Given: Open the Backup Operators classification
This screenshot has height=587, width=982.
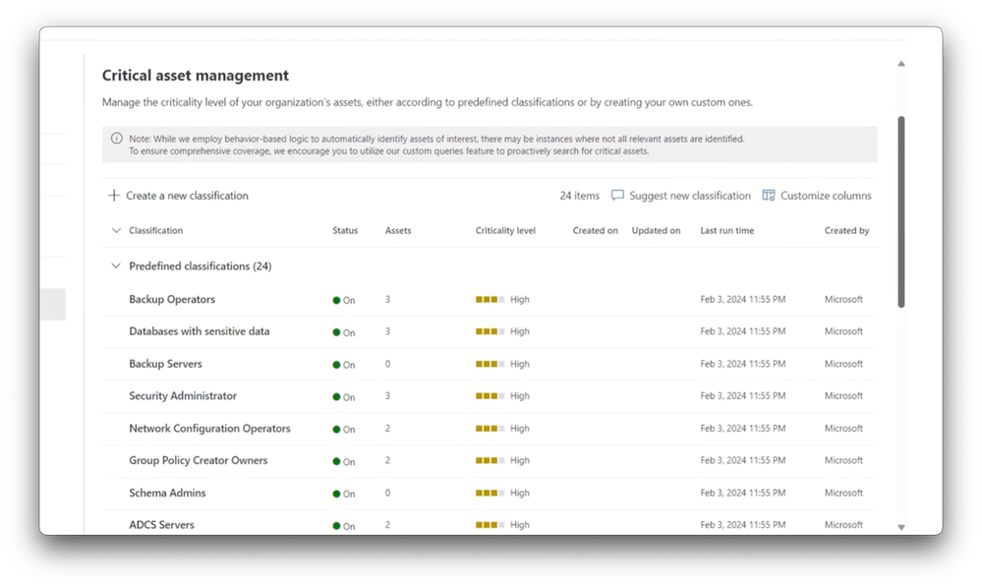Looking at the screenshot, I should tap(172, 300).
